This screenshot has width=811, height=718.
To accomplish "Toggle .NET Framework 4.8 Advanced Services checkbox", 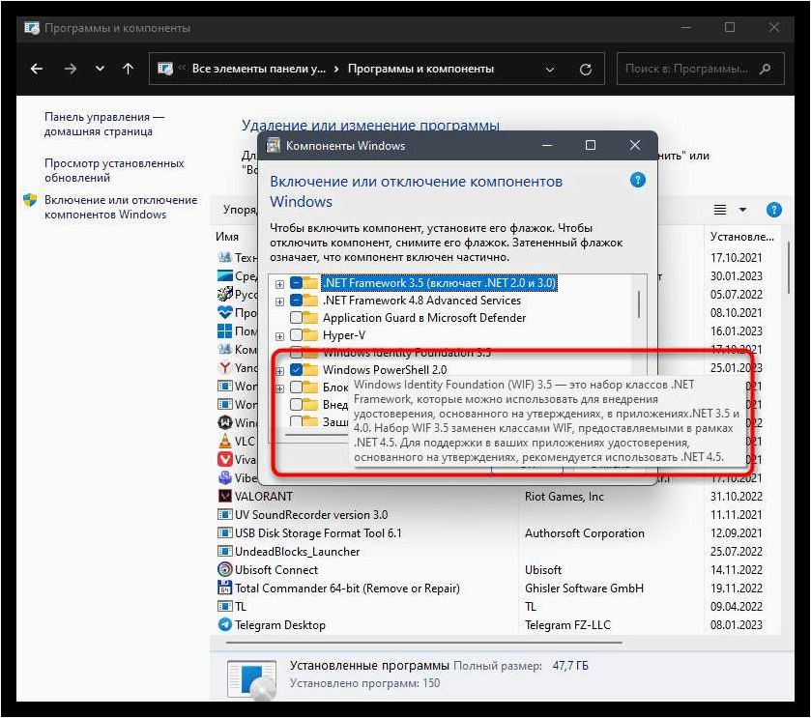I will tap(296, 301).
